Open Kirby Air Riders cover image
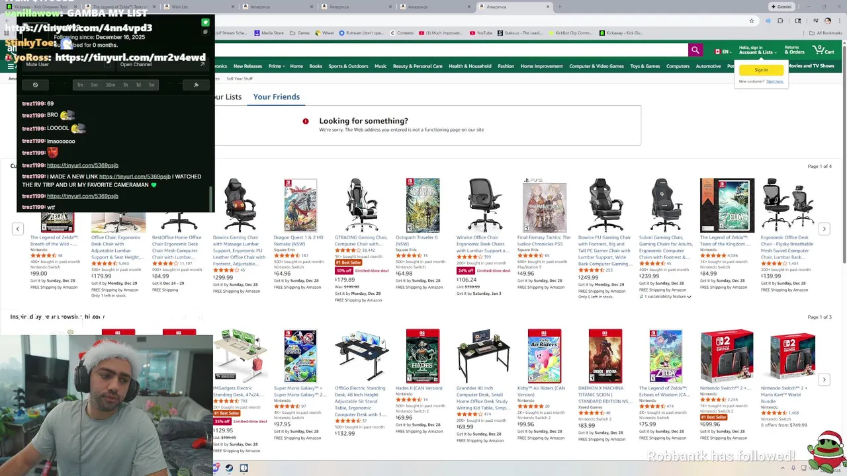The width and height of the screenshot is (847, 476). pos(544,356)
